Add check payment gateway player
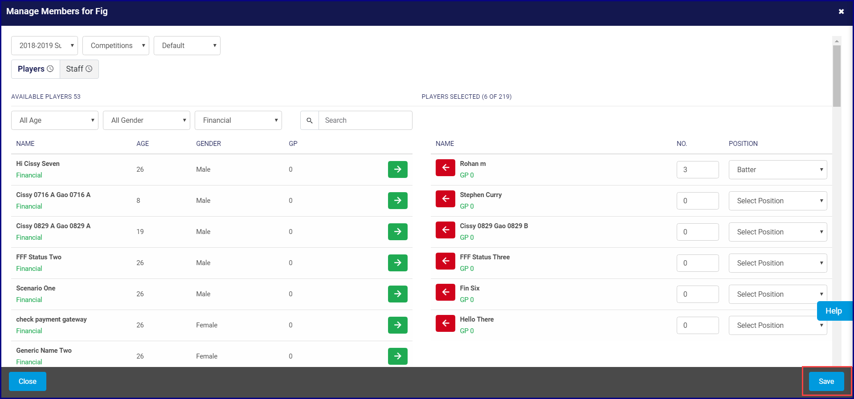The width and height of the screenshot is (854, 399). coord(397,325)
